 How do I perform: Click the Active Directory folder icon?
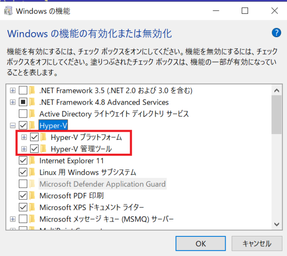coord(32,114)
